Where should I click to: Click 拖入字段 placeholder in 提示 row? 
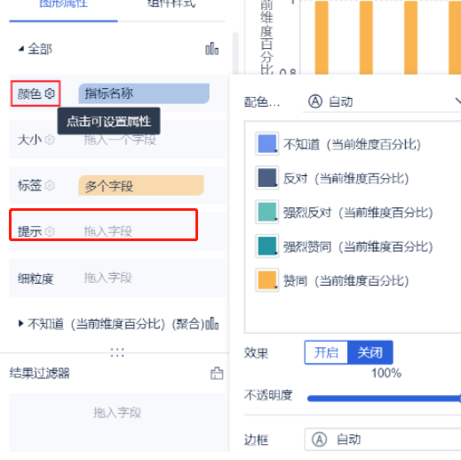108,231
